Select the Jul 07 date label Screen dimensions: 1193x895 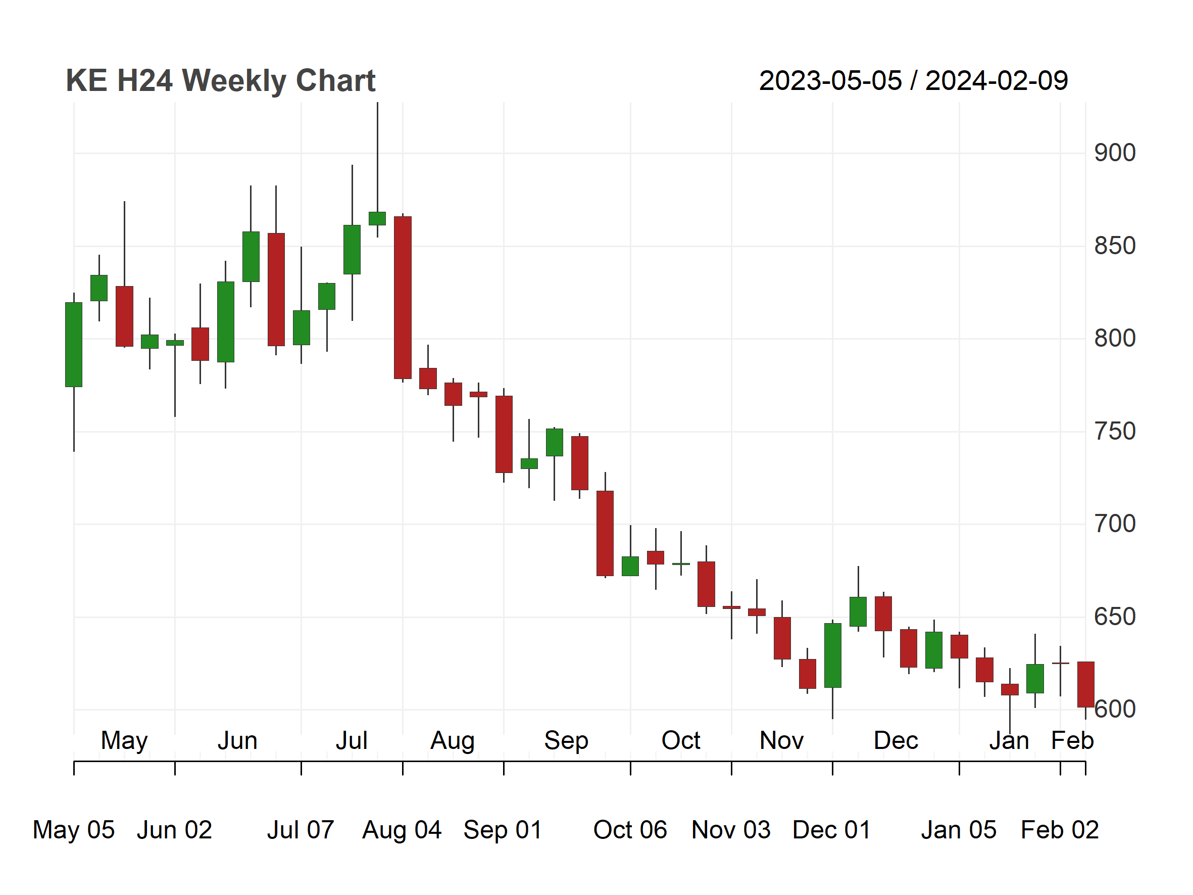[301, 830]
